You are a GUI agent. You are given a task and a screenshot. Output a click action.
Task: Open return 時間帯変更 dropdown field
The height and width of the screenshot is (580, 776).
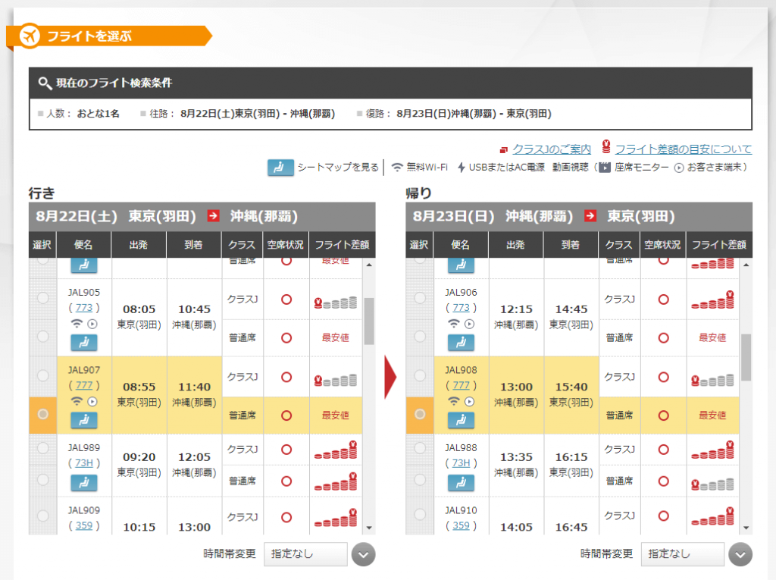point(683,554)
